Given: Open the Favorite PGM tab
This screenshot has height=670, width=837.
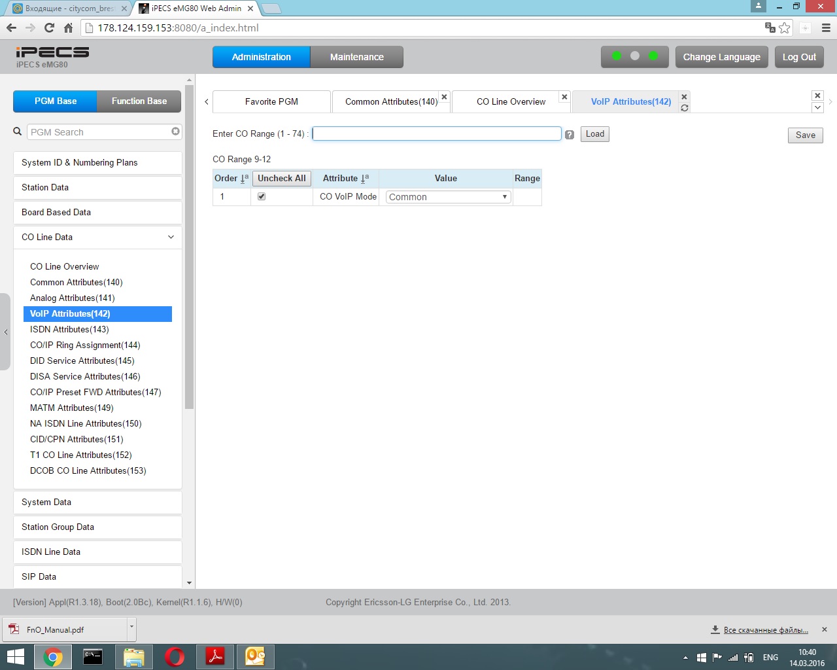Looking at the screenshot, I should 271,101.
